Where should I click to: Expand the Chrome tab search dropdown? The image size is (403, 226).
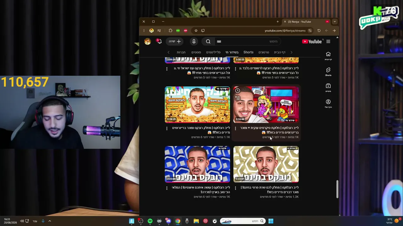coord(335,22)
